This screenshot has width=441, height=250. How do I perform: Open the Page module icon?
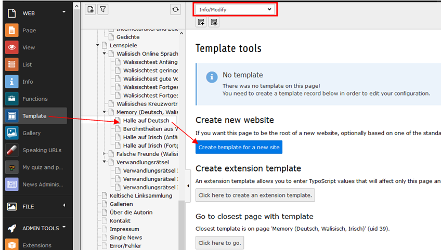pyautogui.click(x=12, y=30)
